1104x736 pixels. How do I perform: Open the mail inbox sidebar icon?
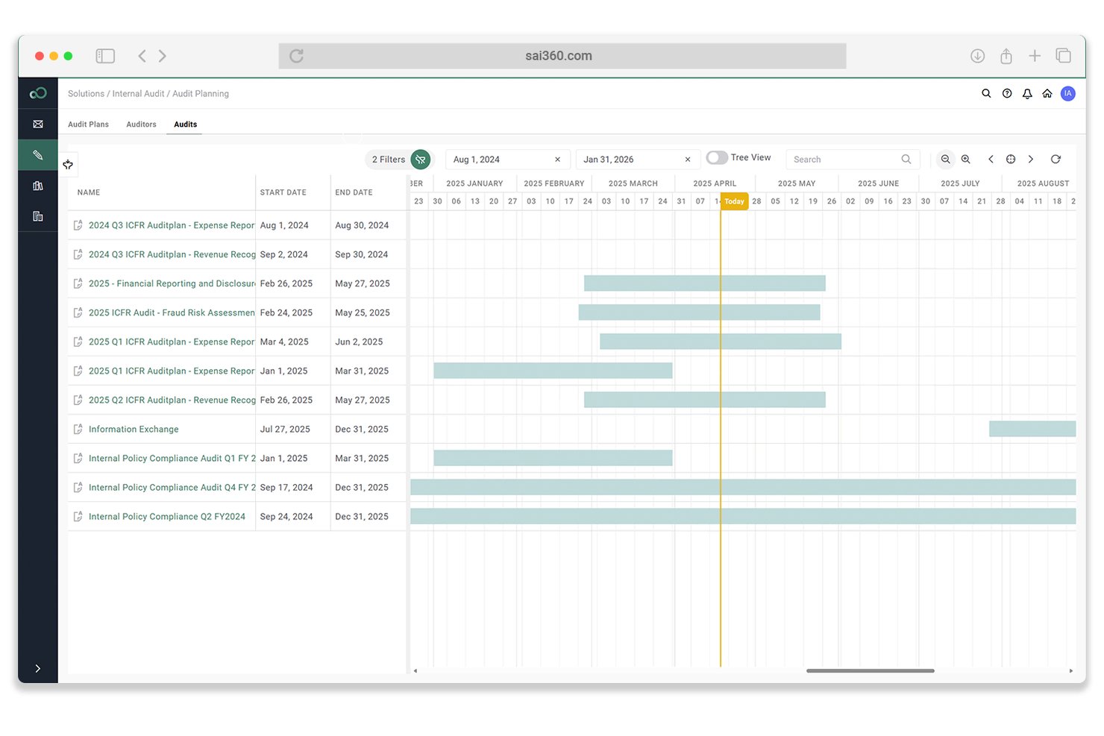click(38, 125)
